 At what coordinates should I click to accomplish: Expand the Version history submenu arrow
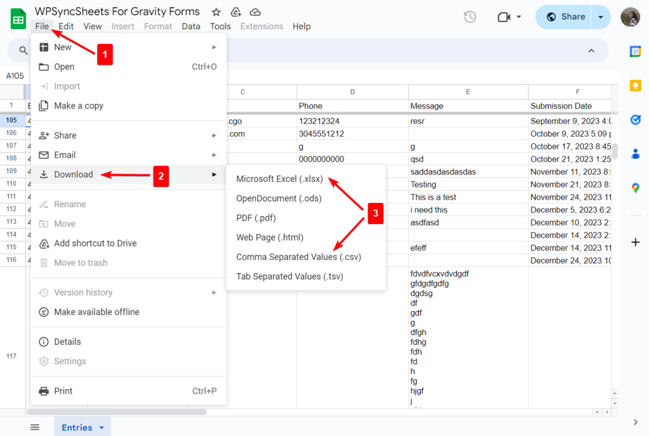[x=214, y=292]
